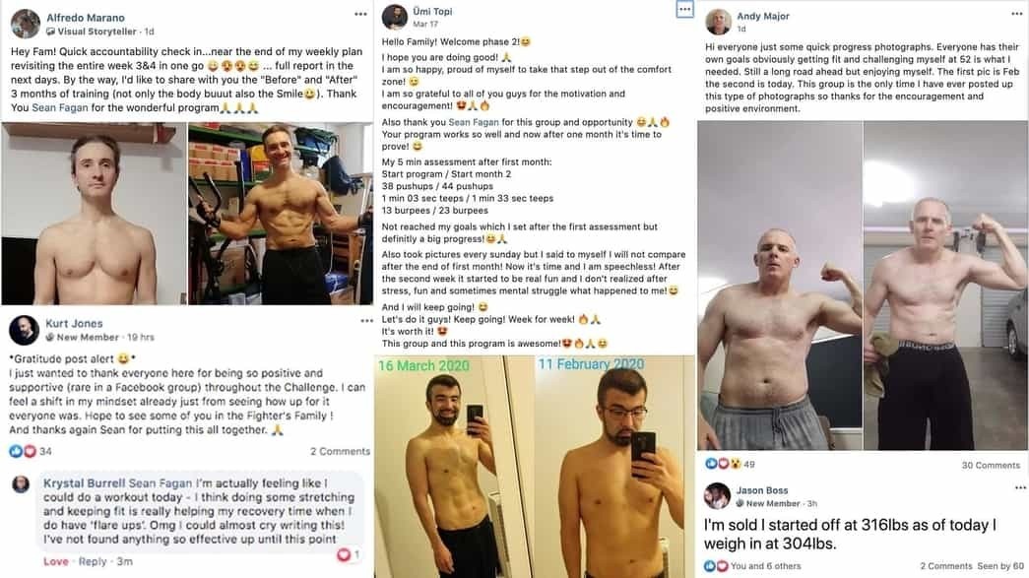Screen dimensions: 1029x578
Task: Open the 16 March 2020 selfie photo
Action: (454, 467)
